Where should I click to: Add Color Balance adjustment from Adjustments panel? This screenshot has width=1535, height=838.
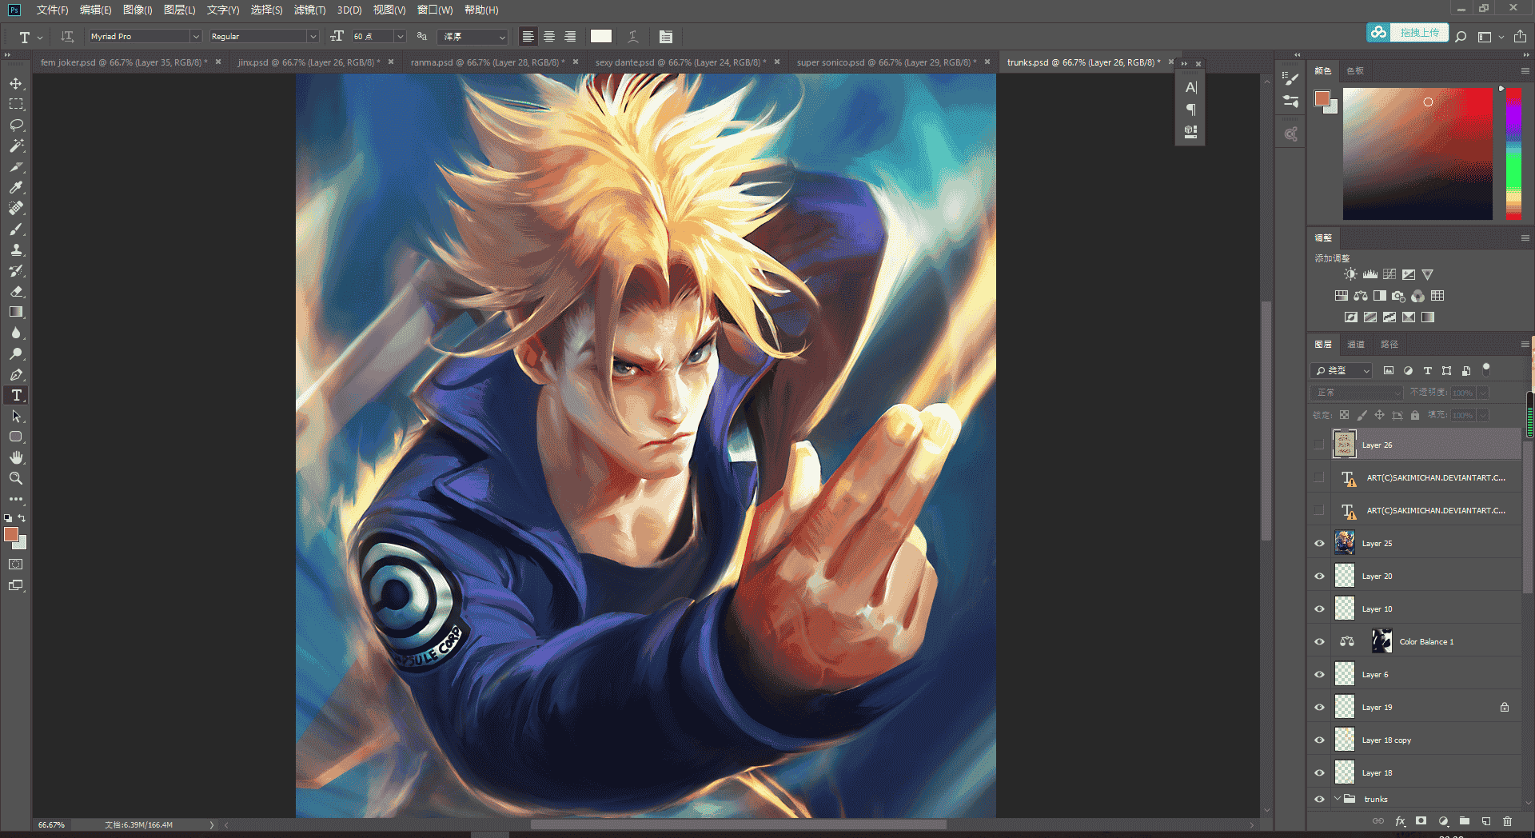pos(1361,296)
